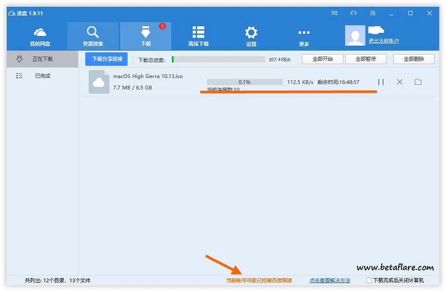This screenshot has width=446, height=292.
Task: Click 点击查看解决方法 link
Action: 329,280
